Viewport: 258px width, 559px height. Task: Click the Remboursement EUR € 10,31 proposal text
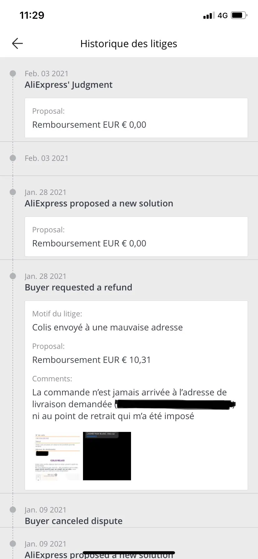click(x=91, y=360)
